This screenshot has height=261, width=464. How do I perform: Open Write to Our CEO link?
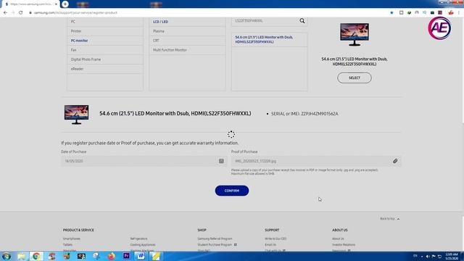click(x=275, y=239)
